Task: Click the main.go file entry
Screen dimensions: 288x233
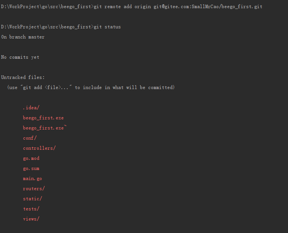Action: pos(32,179)
